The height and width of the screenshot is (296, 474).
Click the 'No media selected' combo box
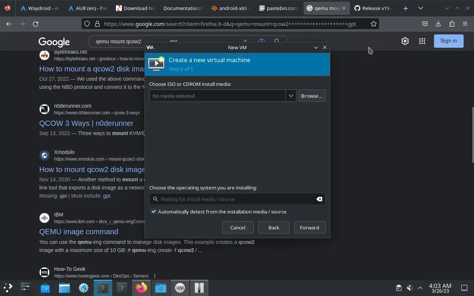click(217, 96)
